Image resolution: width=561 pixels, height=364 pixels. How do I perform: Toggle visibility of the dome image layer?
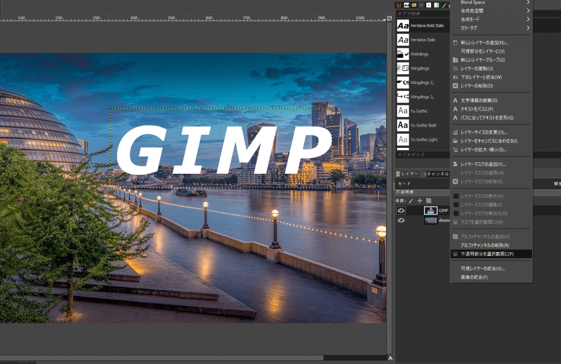pos(401,220)
